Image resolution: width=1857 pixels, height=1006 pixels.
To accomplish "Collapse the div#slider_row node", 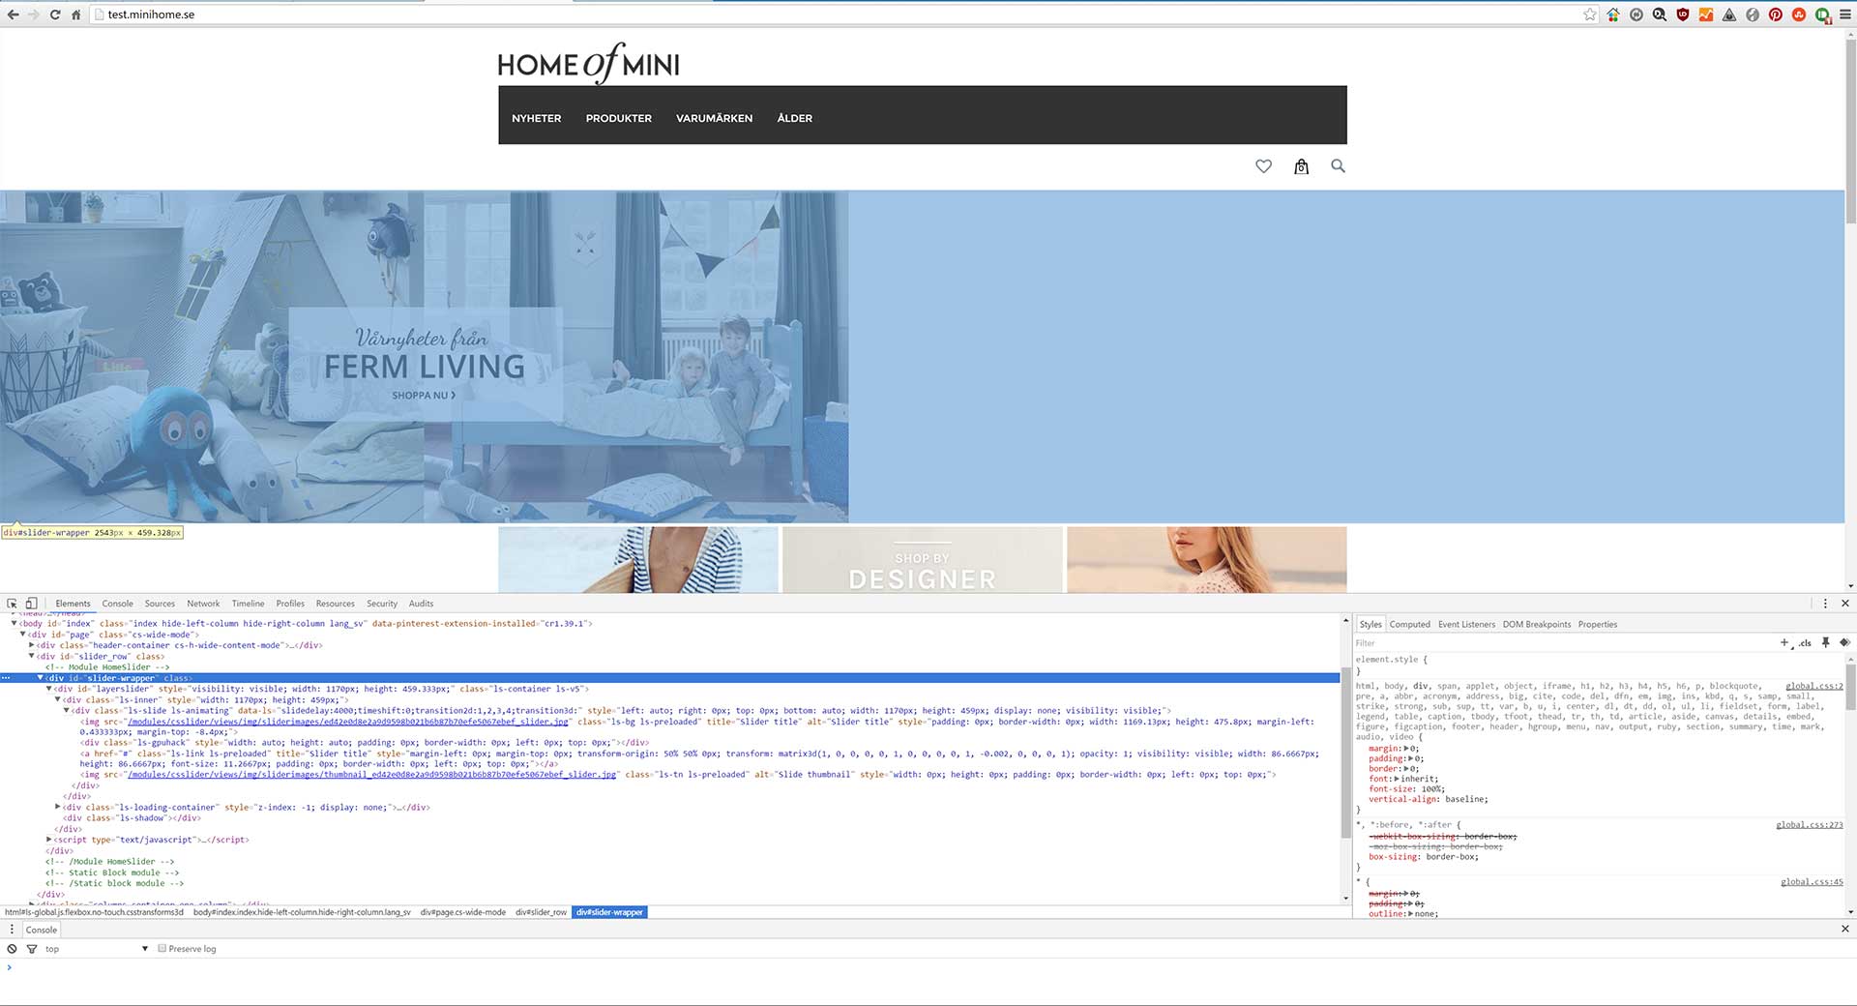I will point(31,656).
